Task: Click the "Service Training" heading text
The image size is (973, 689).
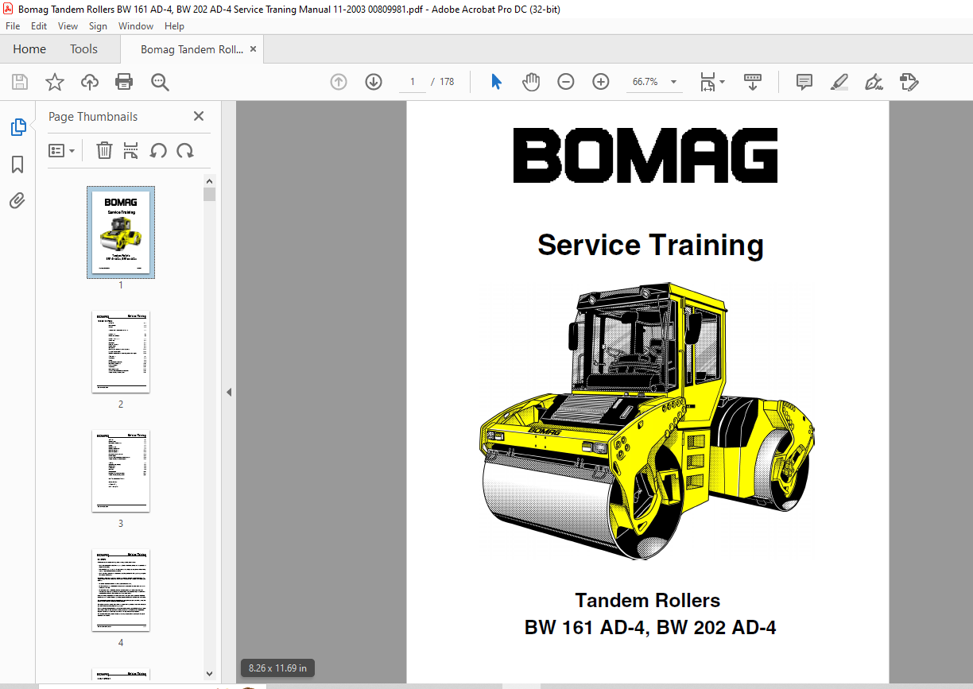Action: click(650, 245)
